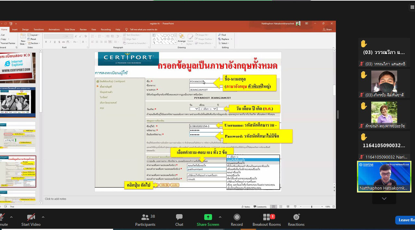The width and height of the screenshot is (415, 230).
Task: Toggle Underline formatting
Action: [54, 42]
